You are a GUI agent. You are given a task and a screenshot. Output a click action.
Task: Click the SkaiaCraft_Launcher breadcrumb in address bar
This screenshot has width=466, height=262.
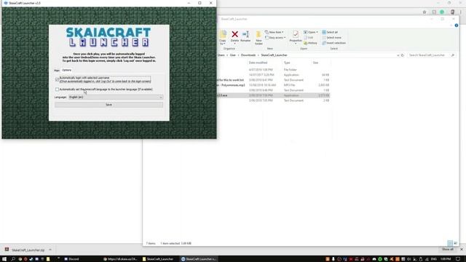click(274, 55)
